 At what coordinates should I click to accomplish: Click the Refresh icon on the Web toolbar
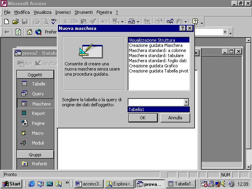coord(18,32)
